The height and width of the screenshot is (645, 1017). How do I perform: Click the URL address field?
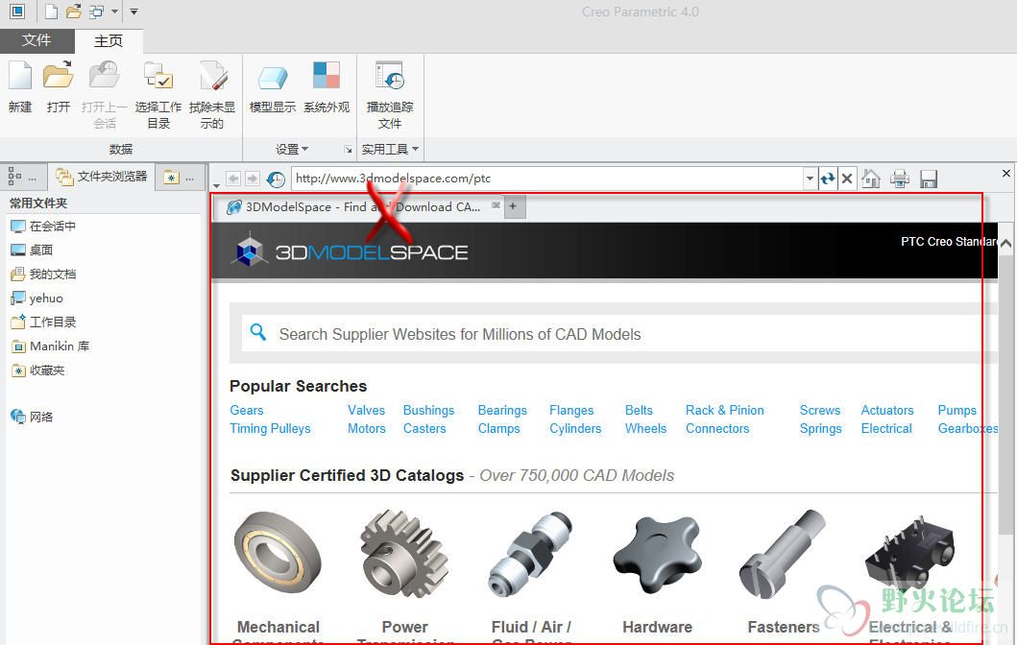[x=548, y=179]
